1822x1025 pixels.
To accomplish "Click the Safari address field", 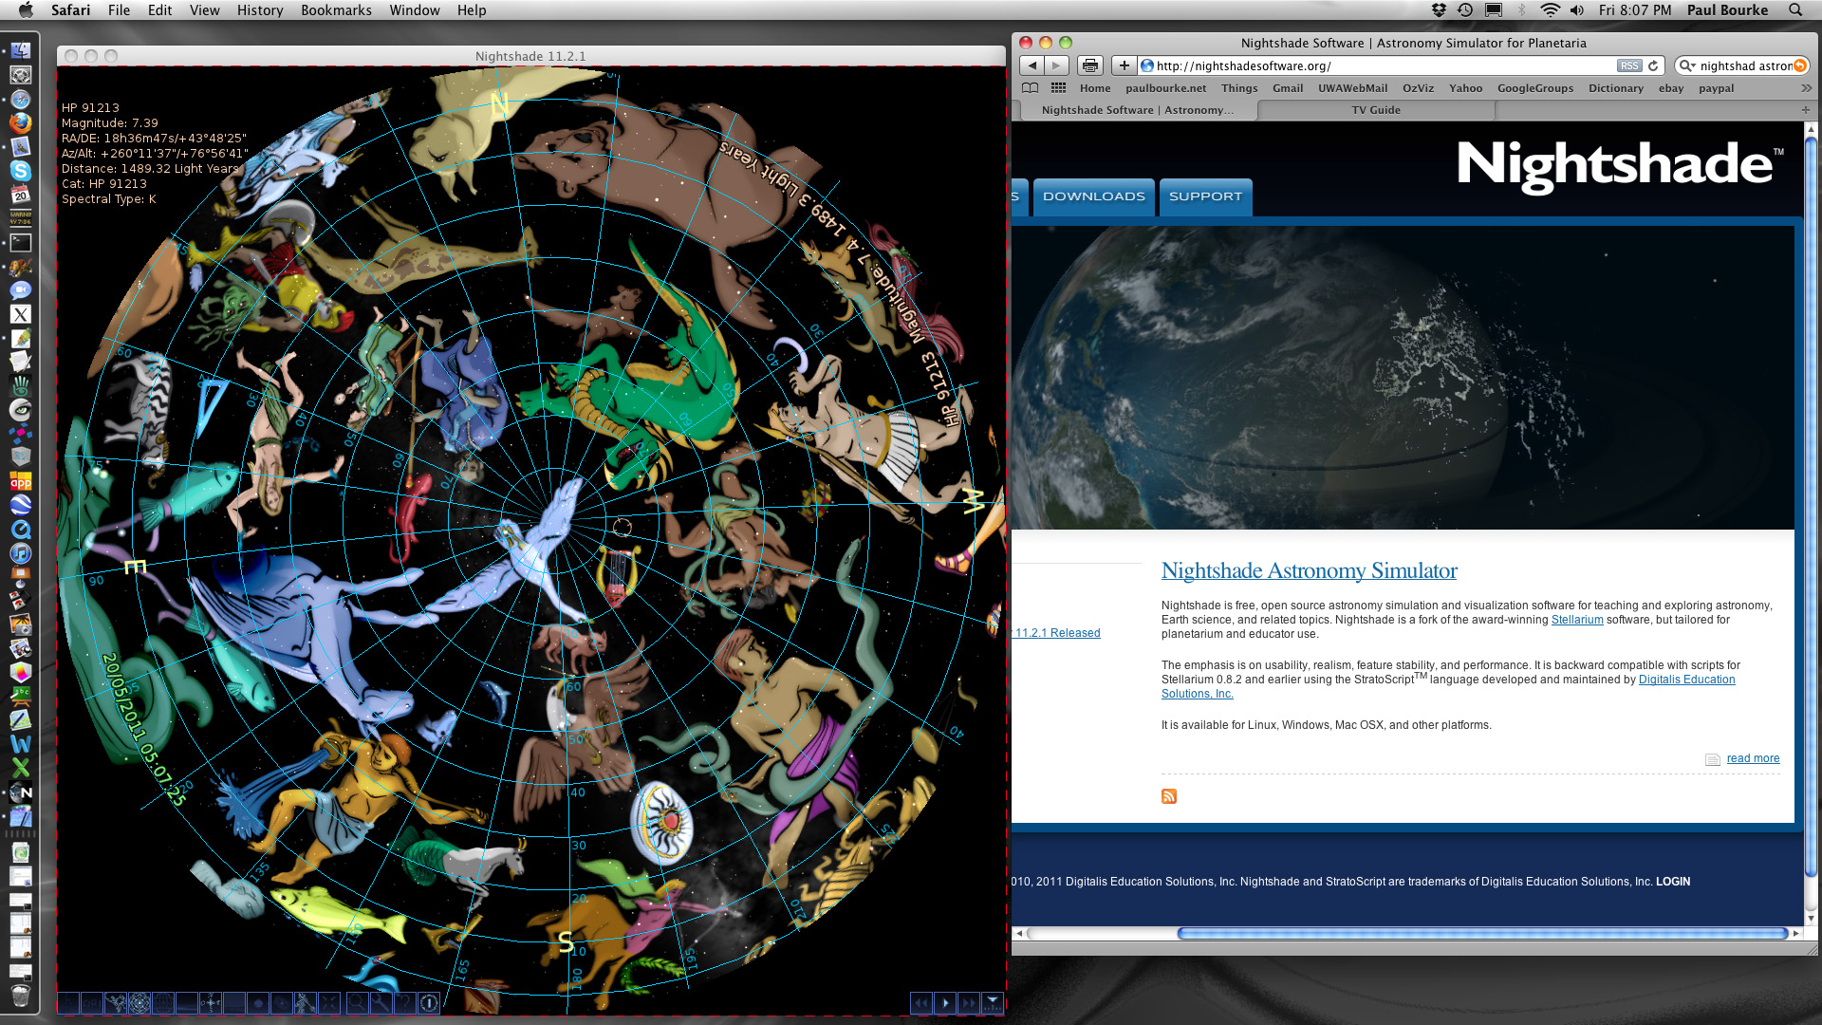I will tap(1400, 65).
